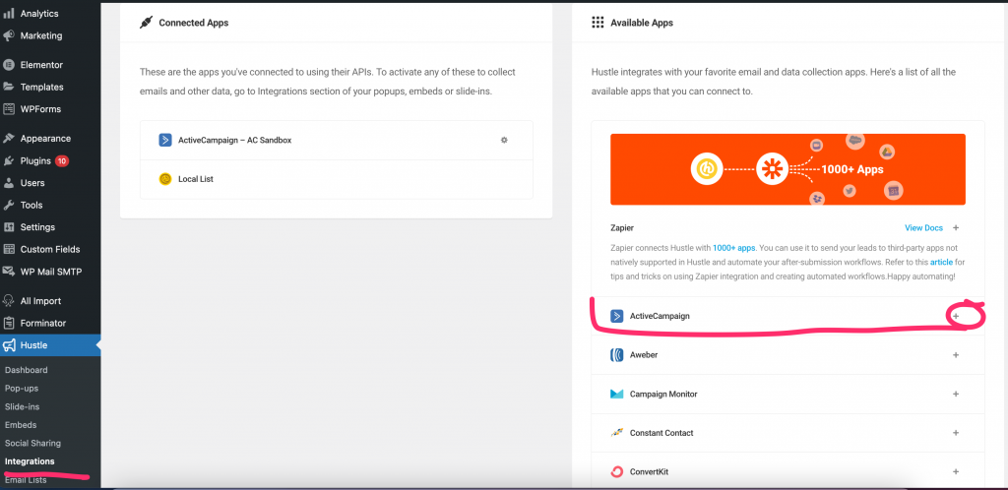
Task: Click the Elementor logo icon
Action: (9, 65)
